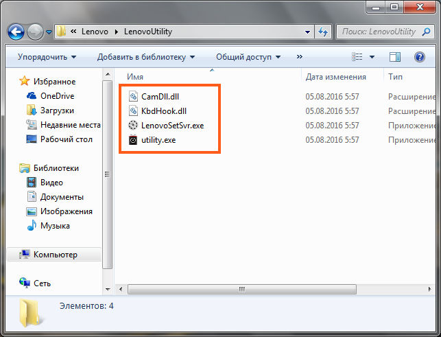Viewport: 441px width, 337px height.
Task: Click the CamDll.dll file name
Action: 160,97
